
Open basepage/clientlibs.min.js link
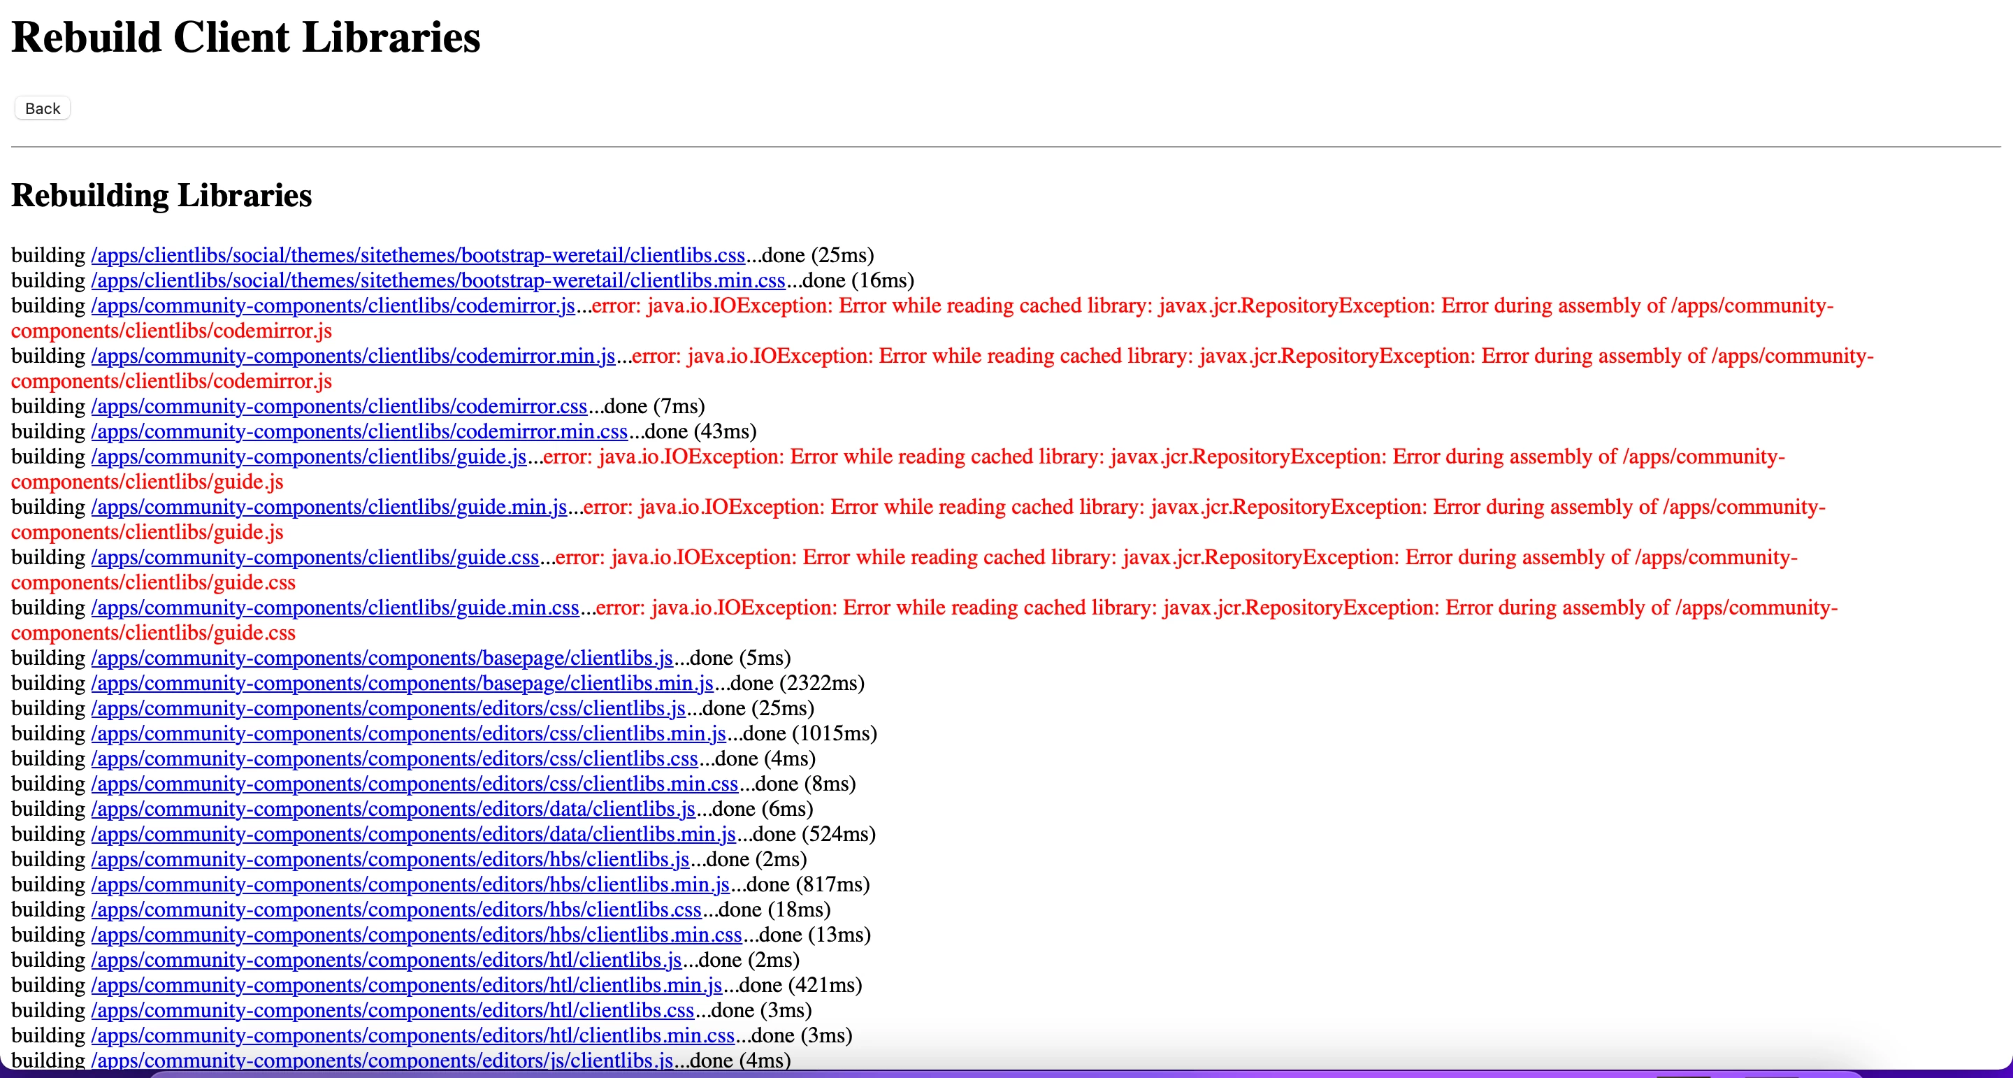coord(402,683)
